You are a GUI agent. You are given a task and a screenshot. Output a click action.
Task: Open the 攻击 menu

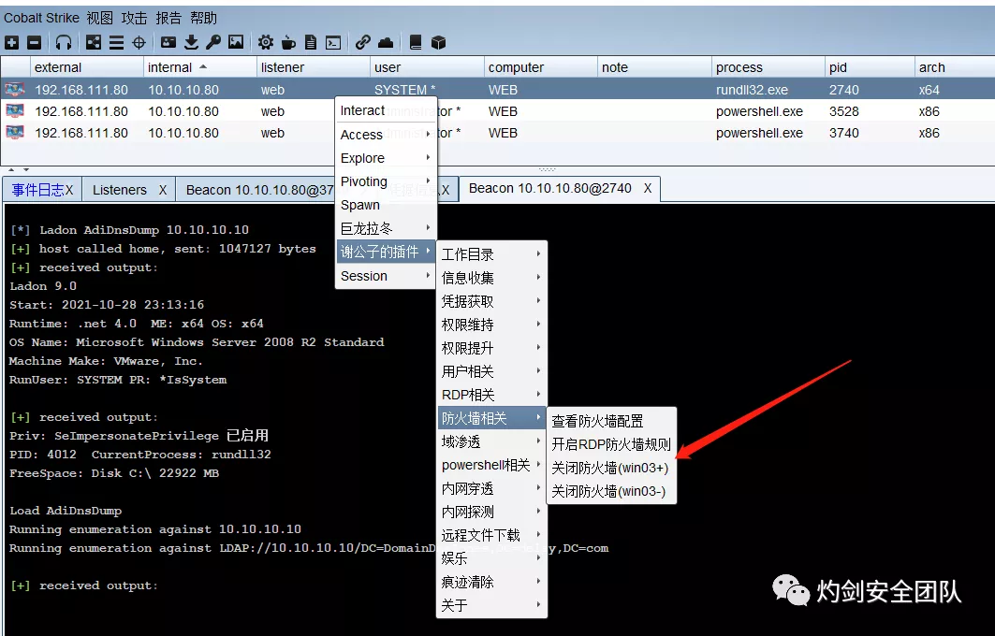click(x=134, y=18)
